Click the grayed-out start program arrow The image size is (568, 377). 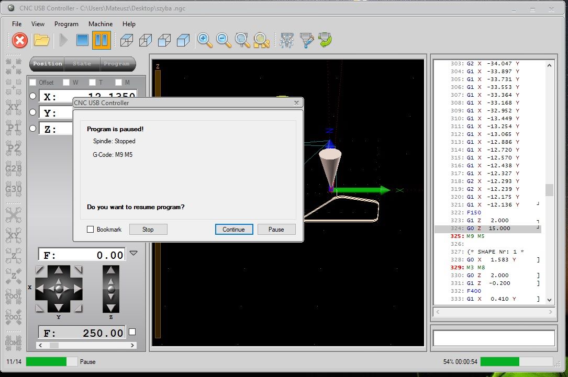[63, 40]
